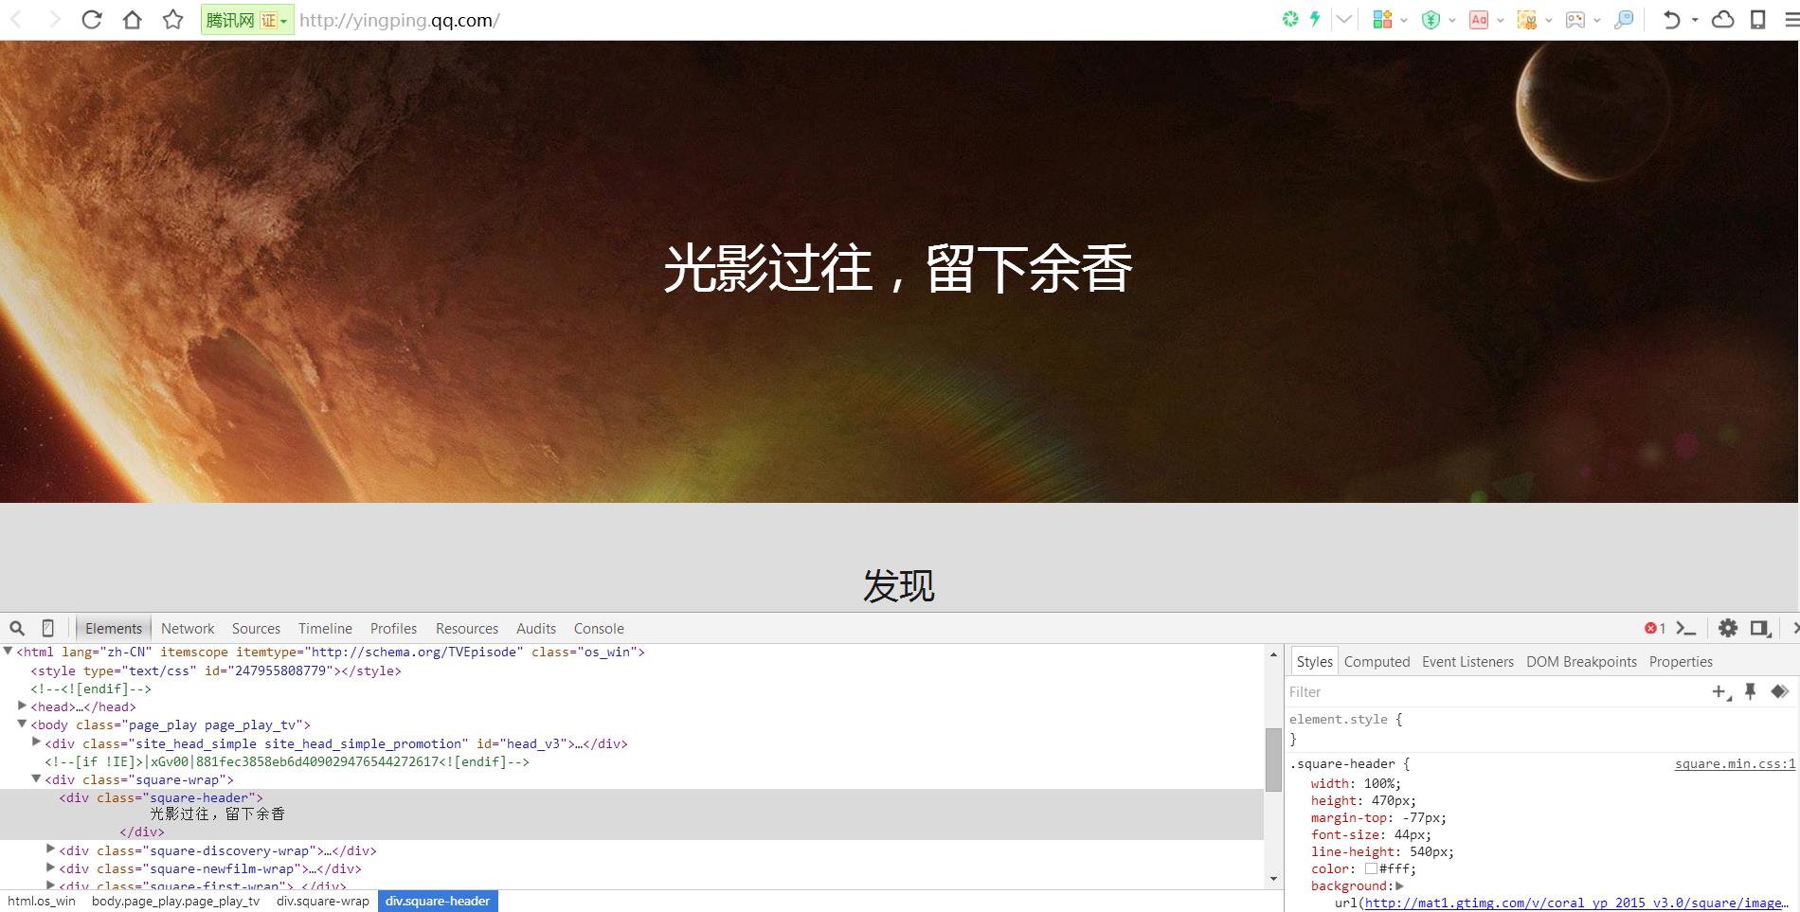1800x912 pixels.
Task: Open DevTools settings gear
Action: (1728, 628)
